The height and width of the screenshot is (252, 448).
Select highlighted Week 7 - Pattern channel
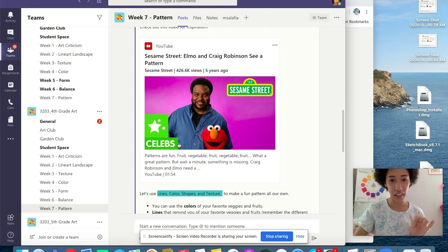pyautogui.click(x=64, y=209)
